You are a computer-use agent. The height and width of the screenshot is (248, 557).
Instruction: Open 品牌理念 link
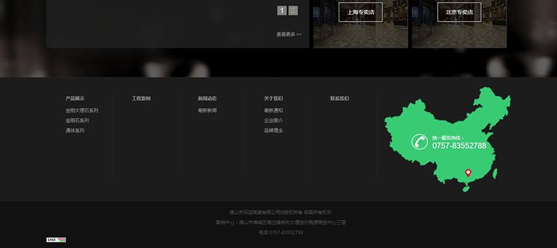tap(273, 130)
